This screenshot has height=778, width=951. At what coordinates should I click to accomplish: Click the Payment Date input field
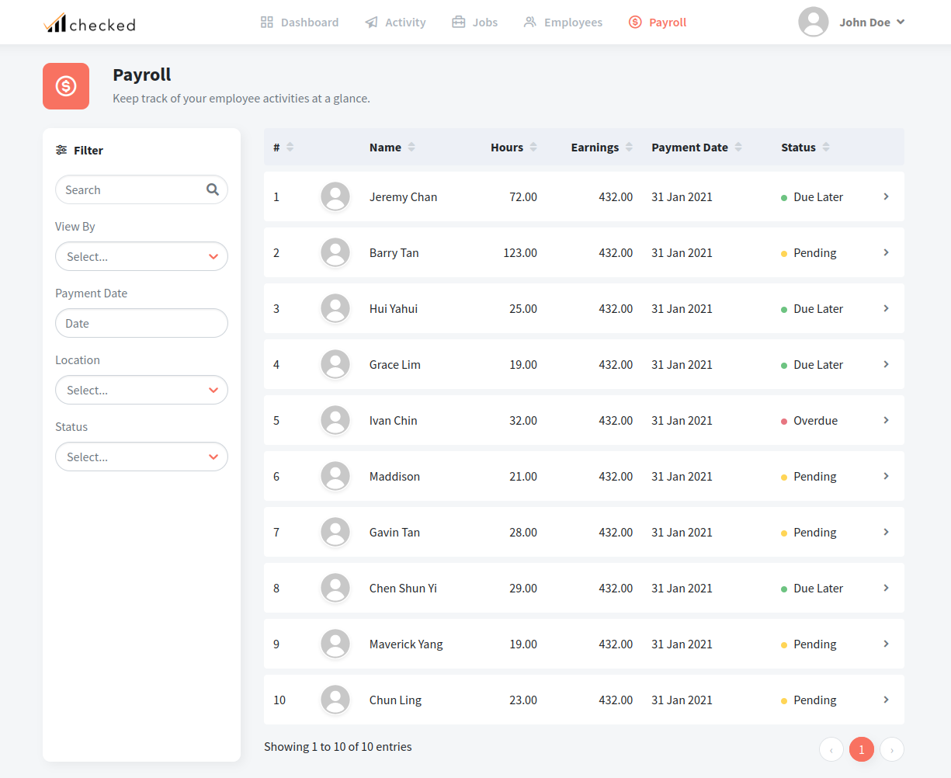pos(141,324)
